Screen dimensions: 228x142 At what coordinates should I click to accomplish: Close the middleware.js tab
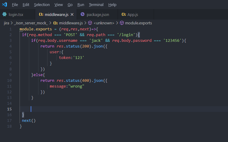[72, 14]
